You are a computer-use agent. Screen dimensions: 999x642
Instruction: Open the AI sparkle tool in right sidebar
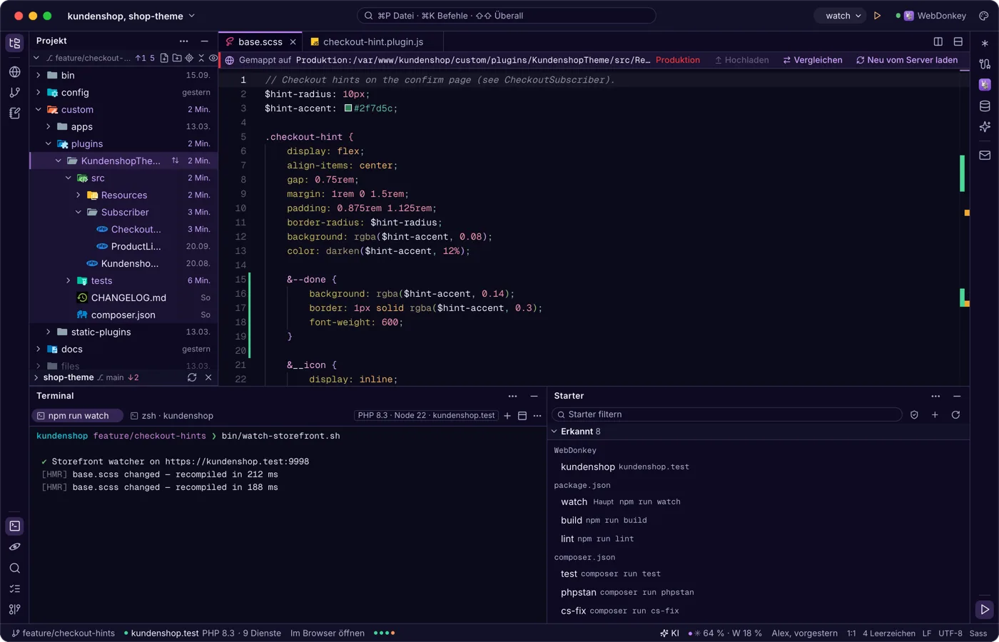point(985,127)
